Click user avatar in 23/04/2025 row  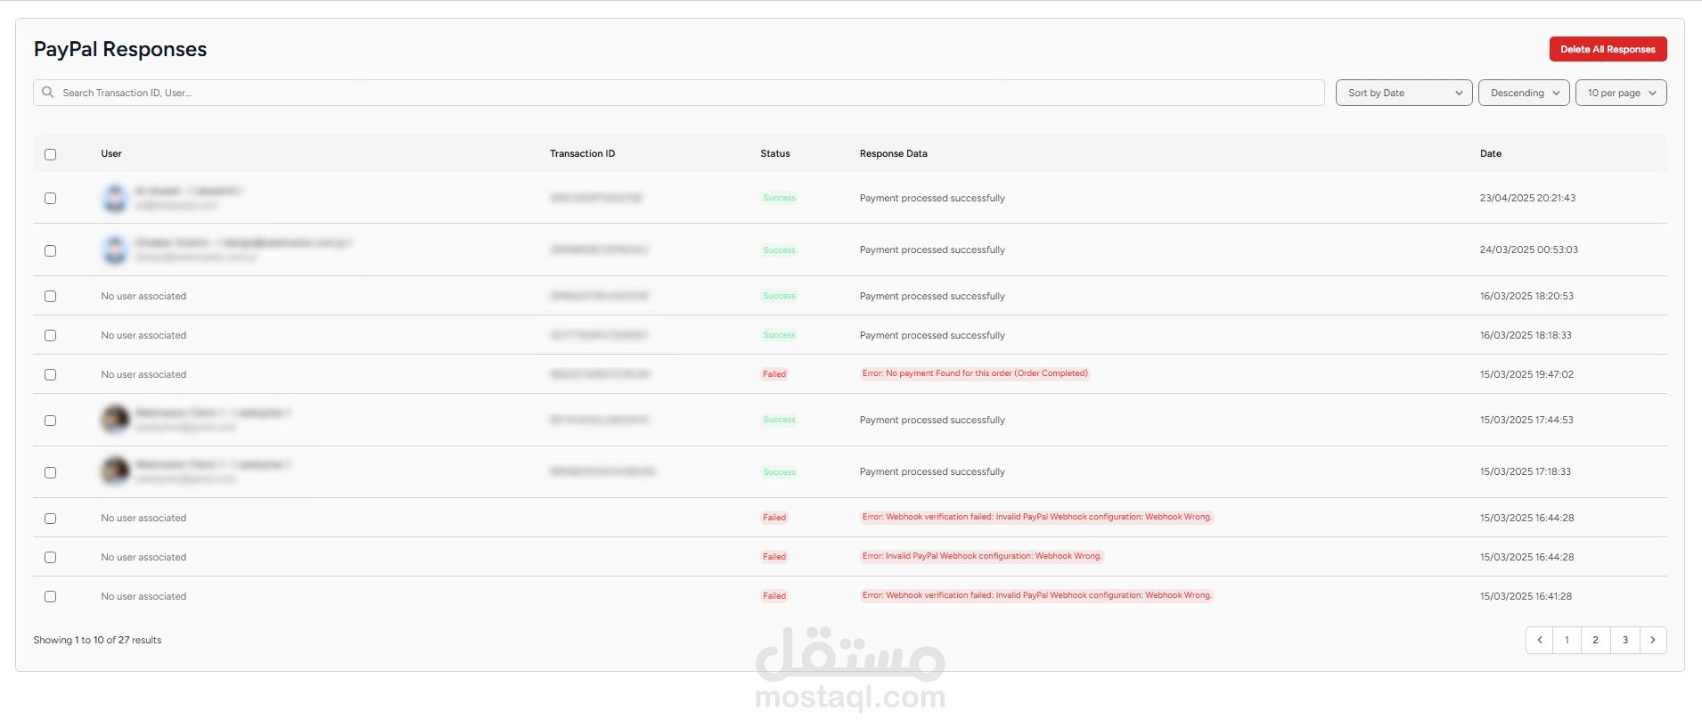(115, 198)
